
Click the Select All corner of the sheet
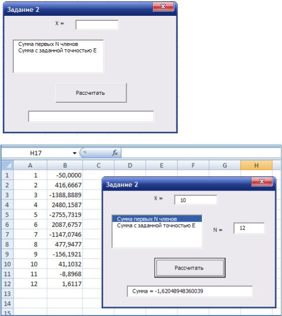coord(8,165)
